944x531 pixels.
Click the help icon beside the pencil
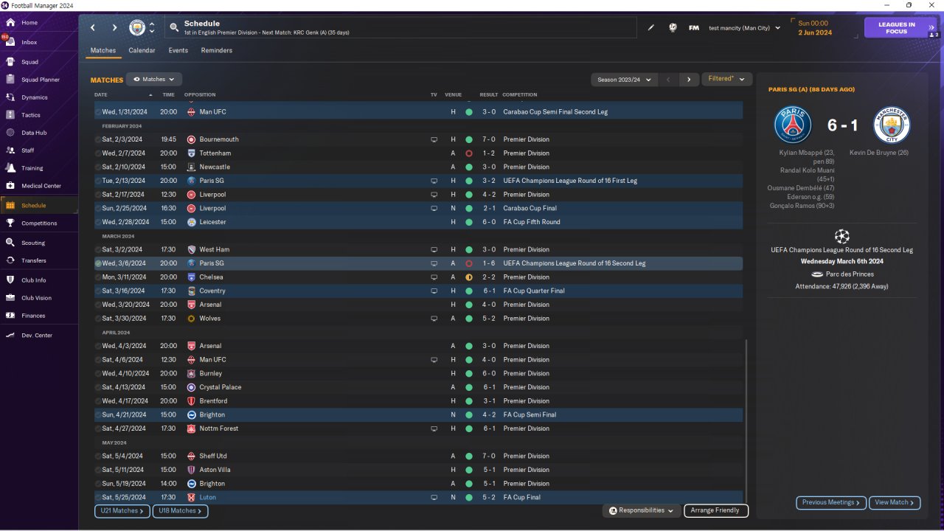[673, 28]
